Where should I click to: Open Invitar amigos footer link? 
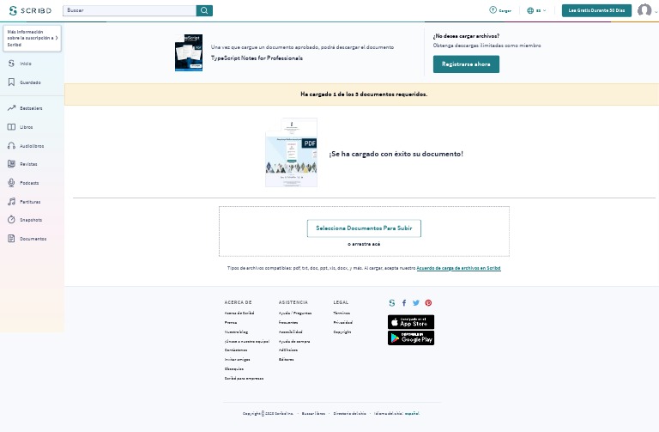(x=237, y=360)
